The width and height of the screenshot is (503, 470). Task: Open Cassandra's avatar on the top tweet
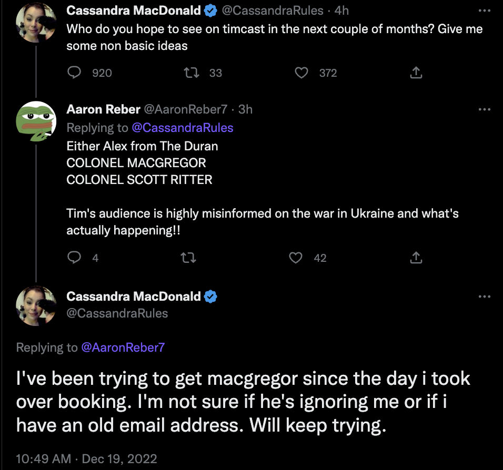[36, 22]
